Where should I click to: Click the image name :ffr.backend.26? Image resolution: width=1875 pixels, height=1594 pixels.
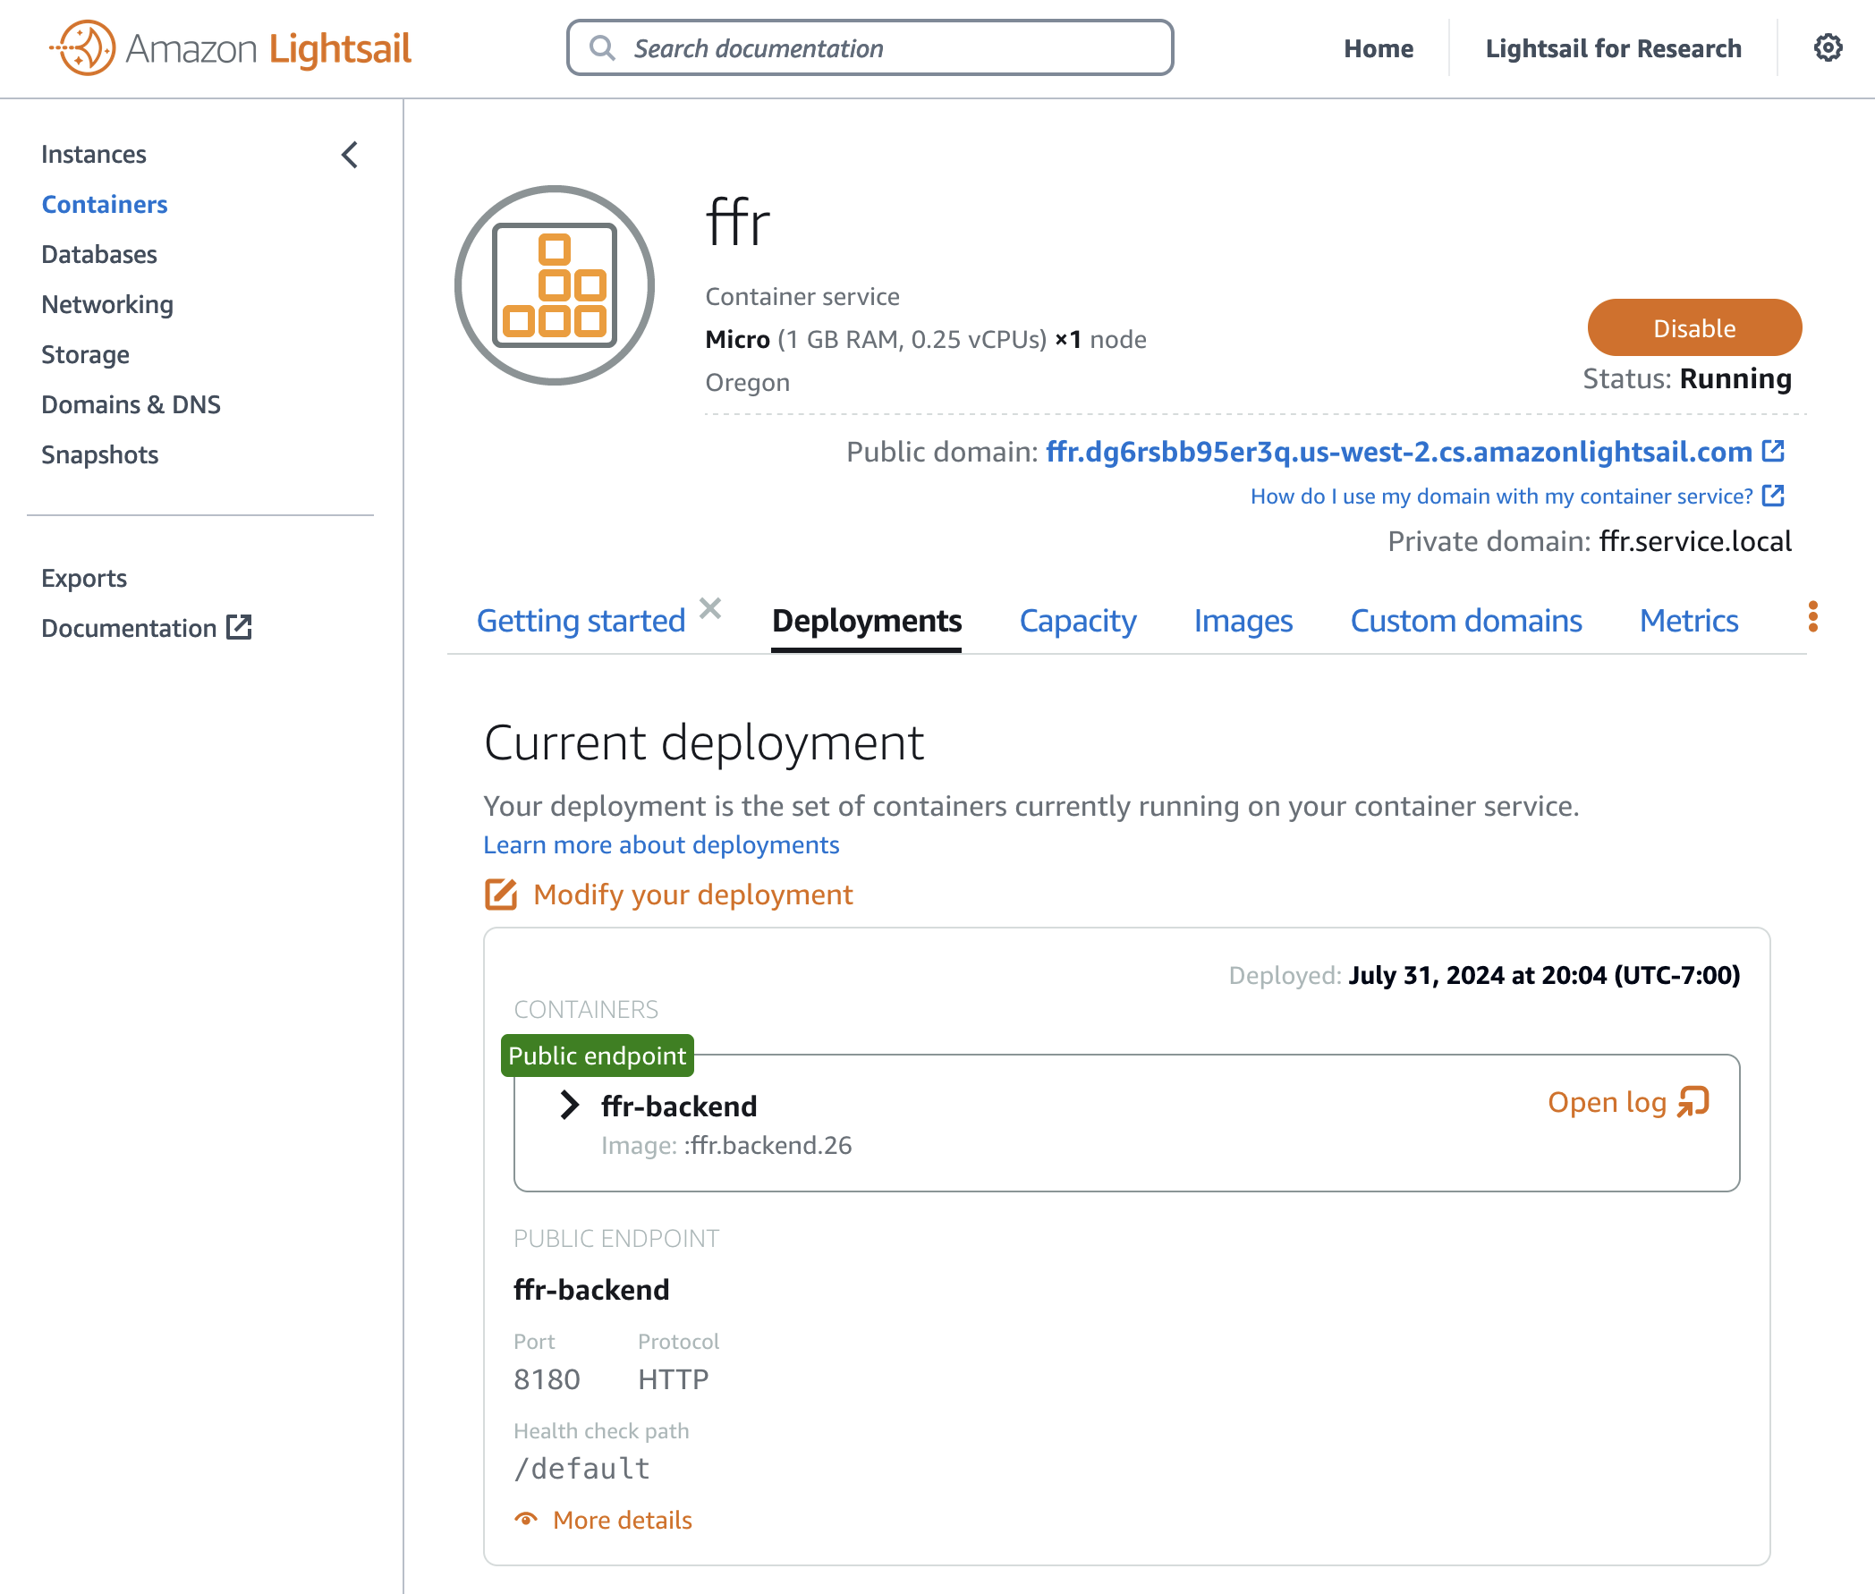click(x=768, y=1145)
